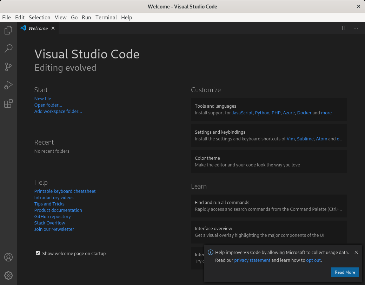The height and width of the screenshot is (285, 365).
Task: Click Join our Newsletter link
Action: pos(54,229)
